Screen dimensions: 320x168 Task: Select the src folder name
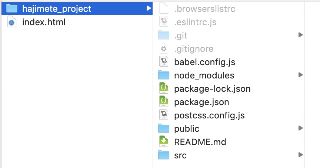(x=180, y=155)
